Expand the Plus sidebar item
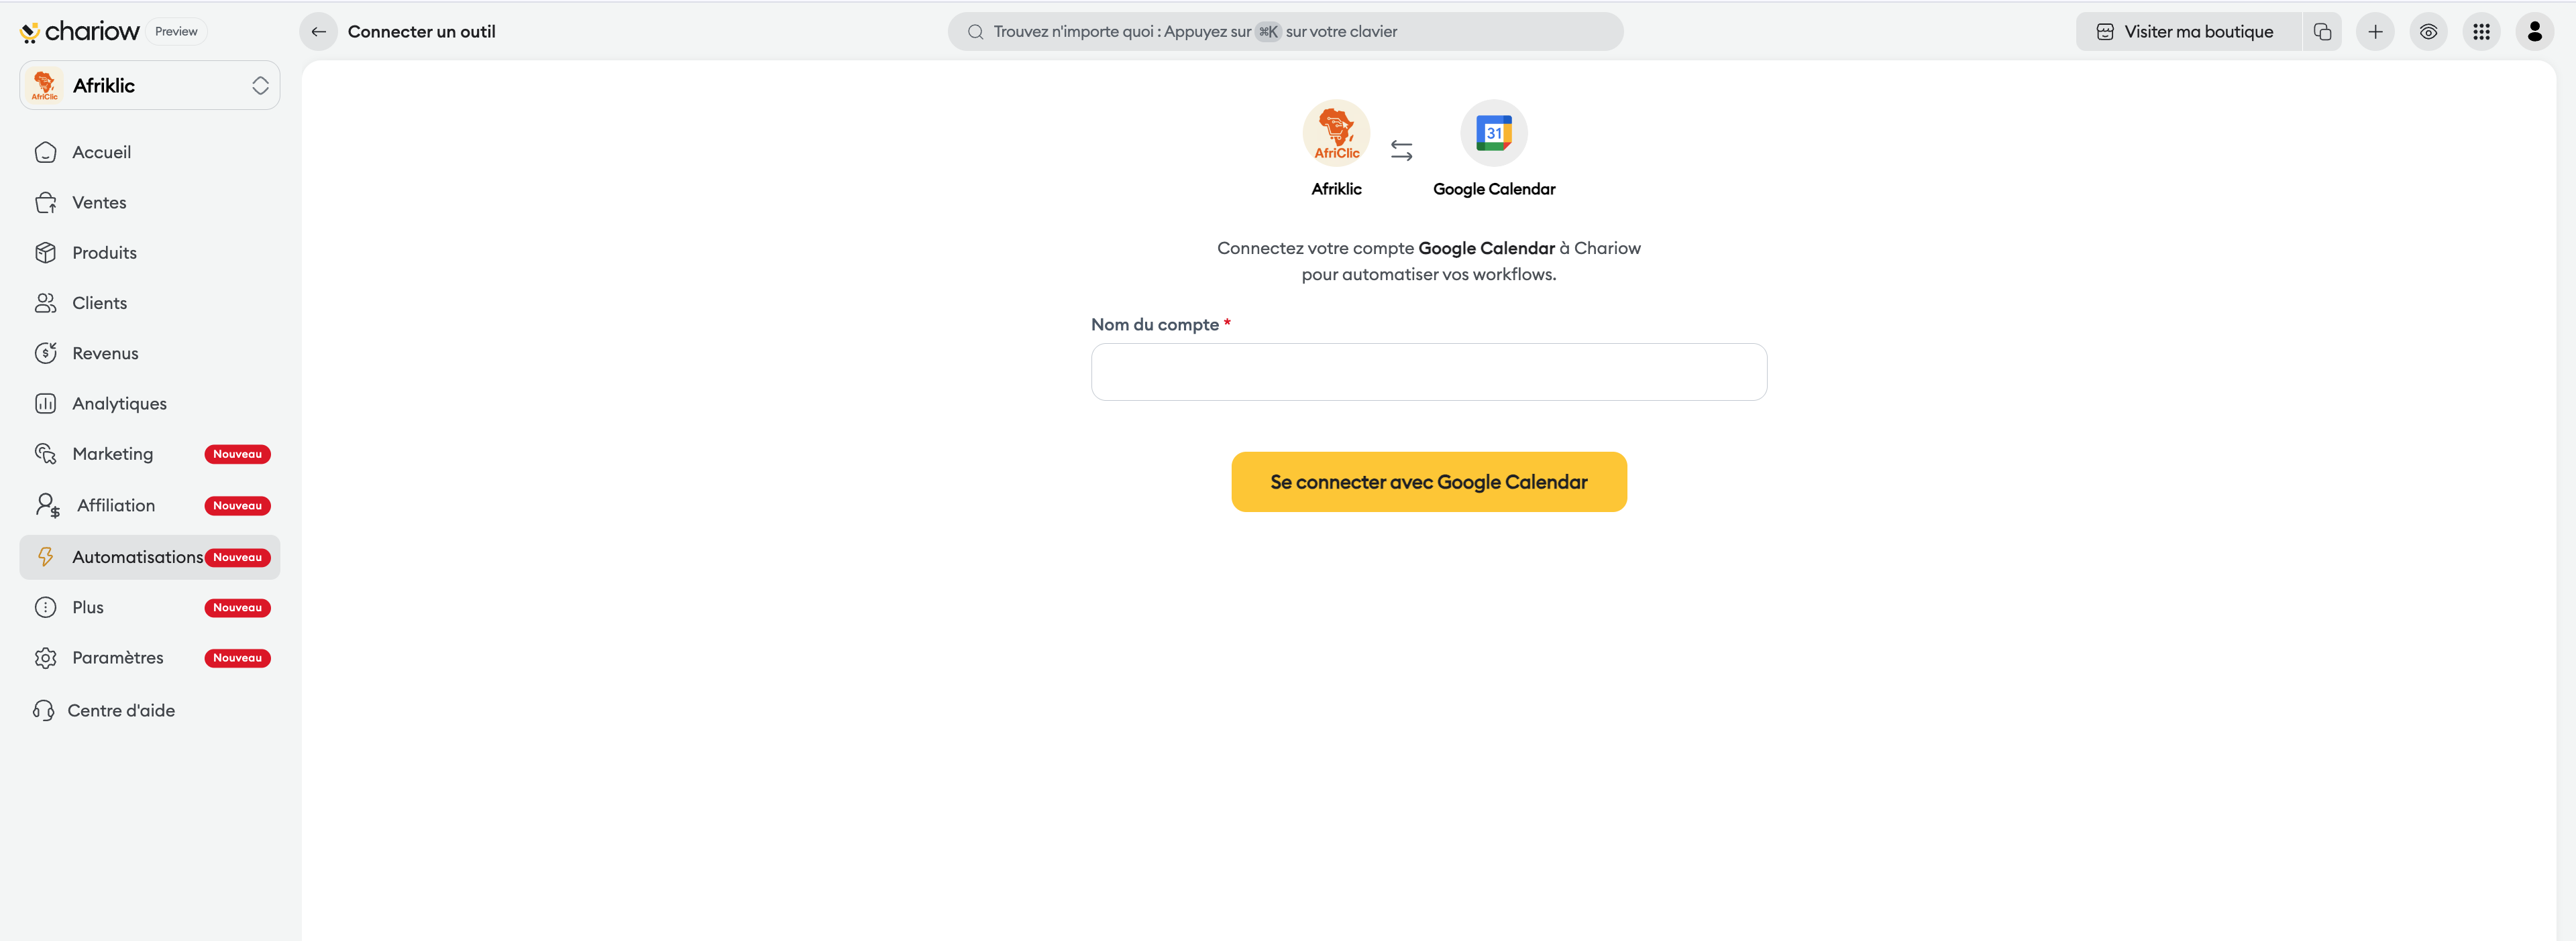 pyautogui.click(x=88, y=607)
